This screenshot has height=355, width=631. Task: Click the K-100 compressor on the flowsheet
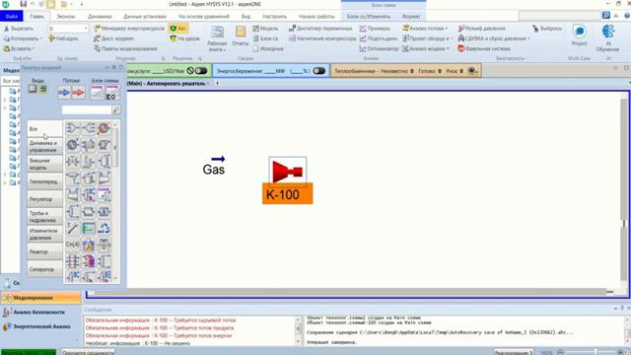(288, 172)
